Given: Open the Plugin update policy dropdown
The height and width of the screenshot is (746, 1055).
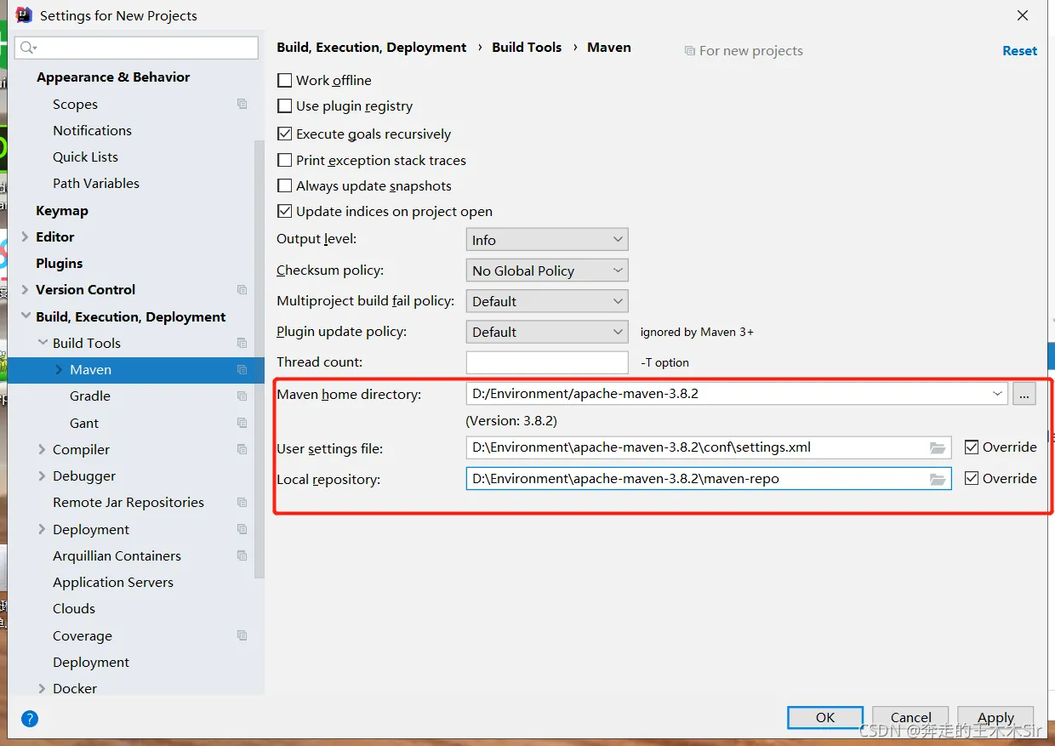Looking at the screenshot, I should click(547, 332).
